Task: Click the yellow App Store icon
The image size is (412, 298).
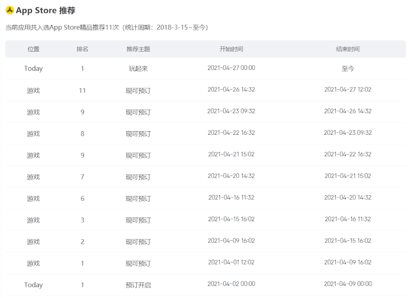Action: (x=10, y=11)
